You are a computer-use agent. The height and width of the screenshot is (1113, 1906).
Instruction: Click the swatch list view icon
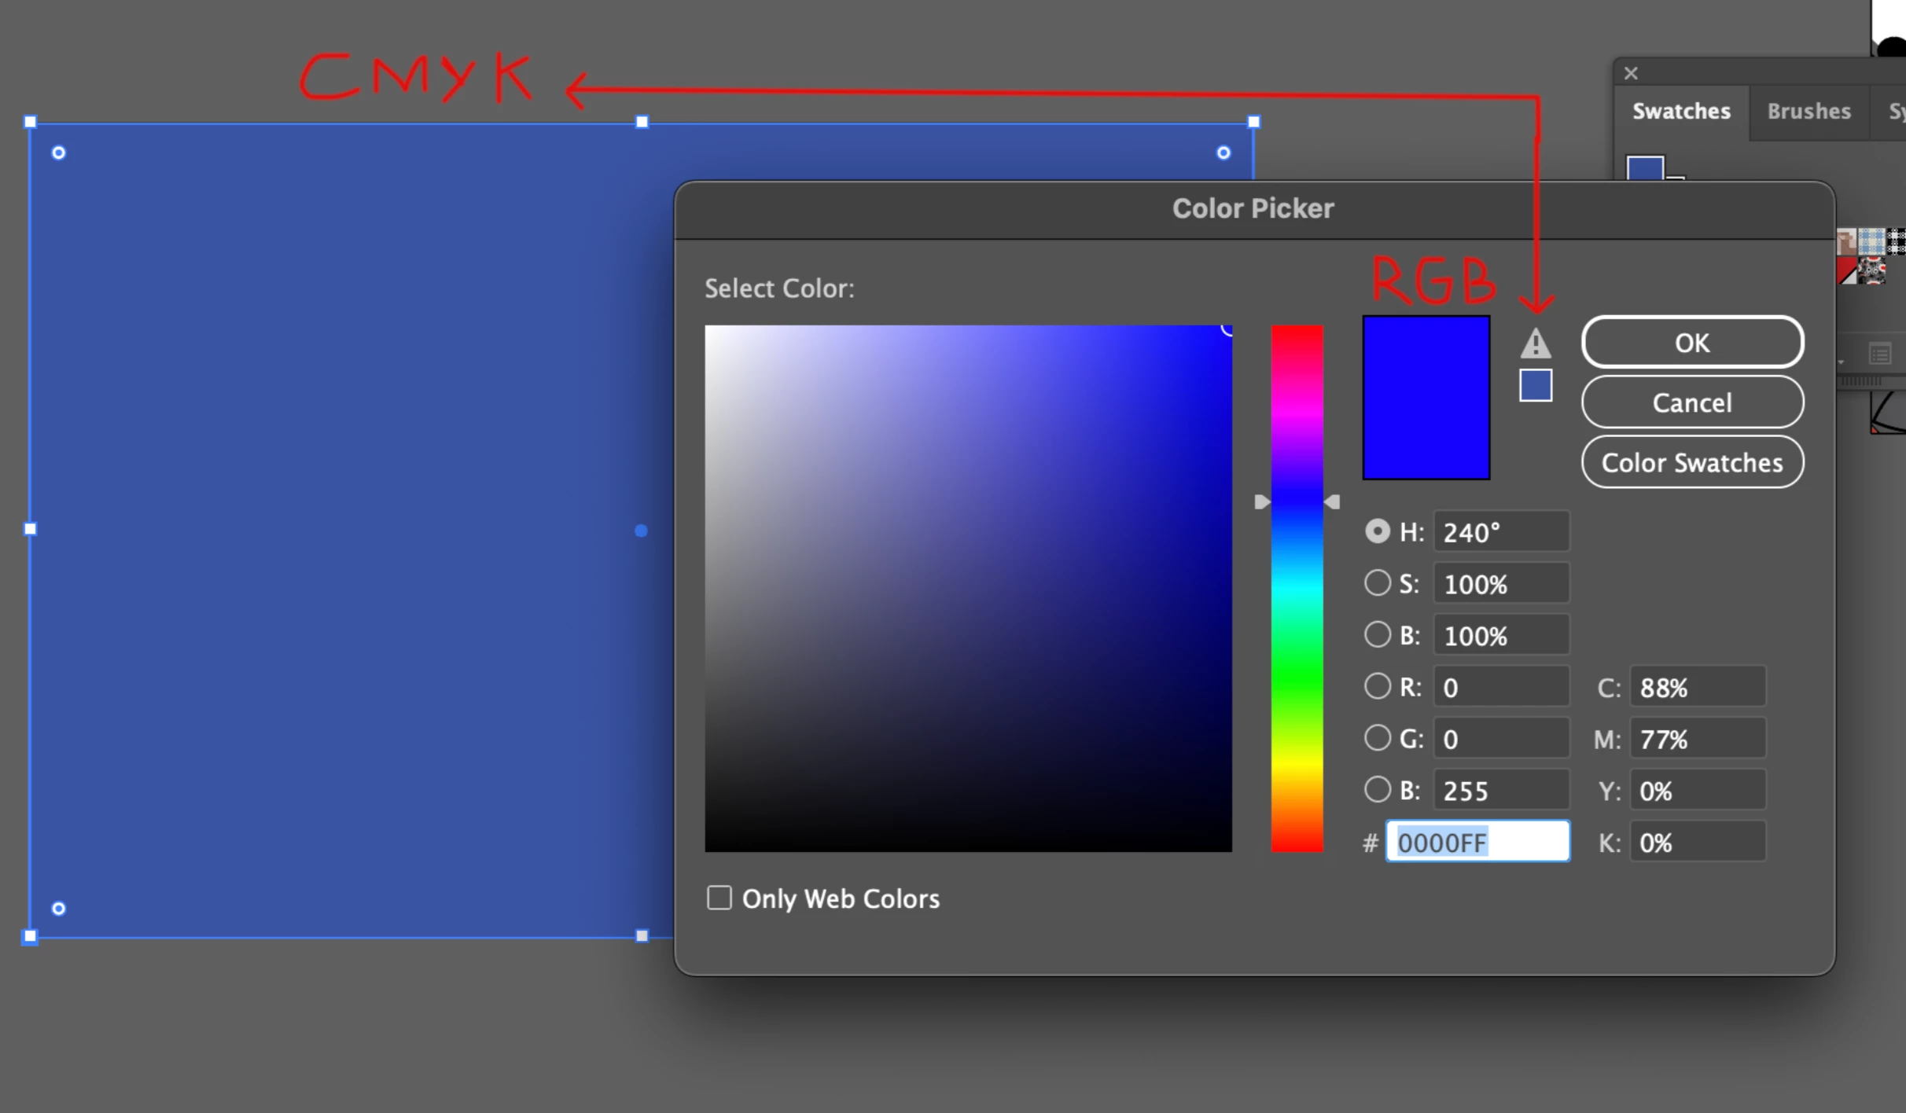pos(1879,354)
